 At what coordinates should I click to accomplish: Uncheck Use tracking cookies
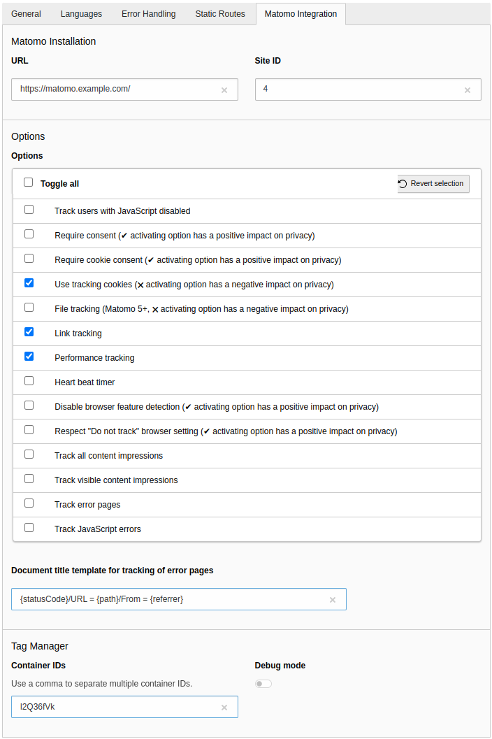coord(29,282)
